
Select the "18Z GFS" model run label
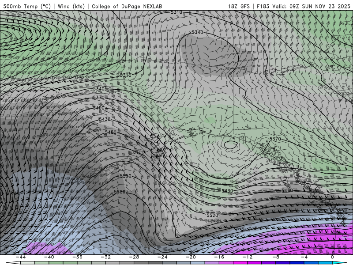tap(239, 6)
